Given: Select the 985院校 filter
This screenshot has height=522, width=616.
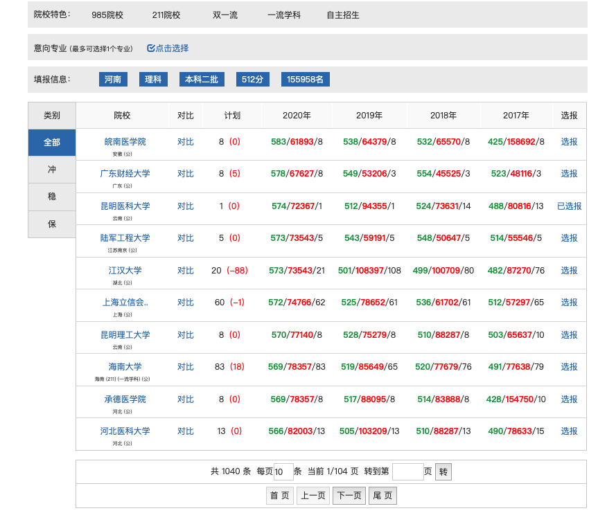Looking at the screenshot, I should coord(107,15).
